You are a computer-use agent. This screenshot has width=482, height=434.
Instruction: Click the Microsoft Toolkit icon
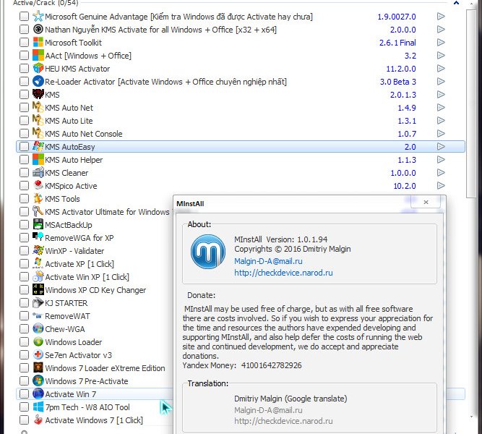click(x=38, y=43)
